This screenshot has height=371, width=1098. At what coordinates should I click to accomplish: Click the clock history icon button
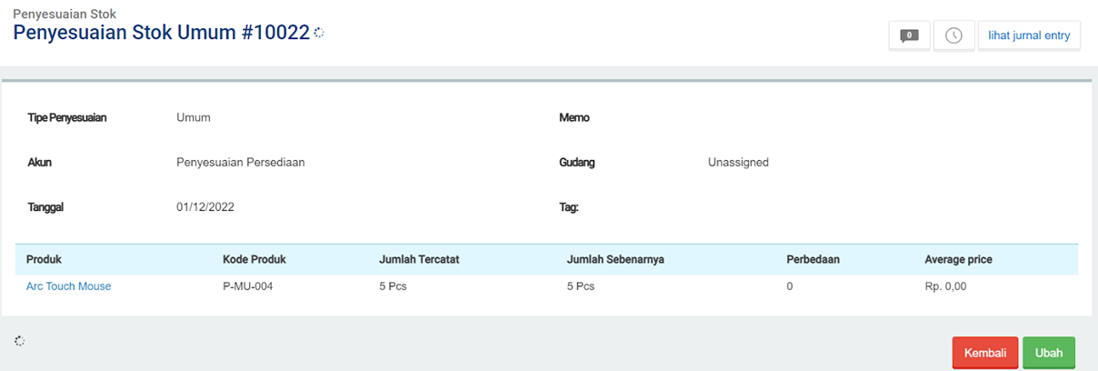(x=953, y=35)
